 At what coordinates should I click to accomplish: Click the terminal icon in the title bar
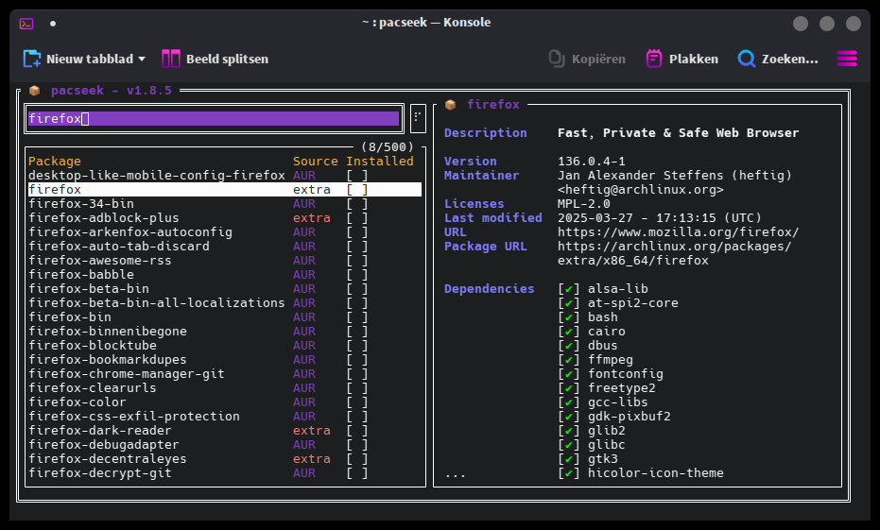point(26,24)
